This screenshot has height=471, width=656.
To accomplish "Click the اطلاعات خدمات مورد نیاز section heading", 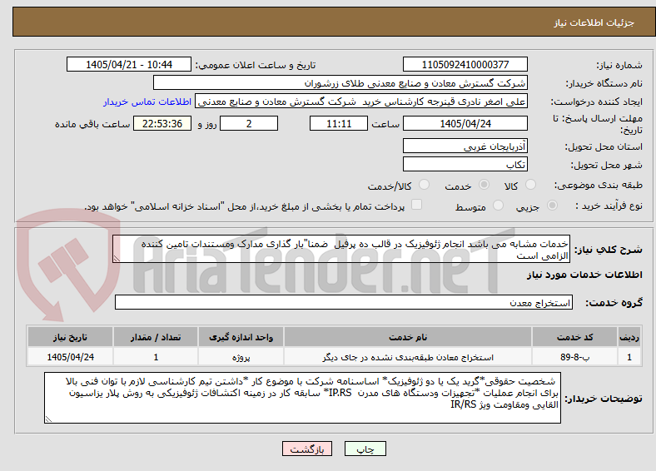I will click(584, 275).
